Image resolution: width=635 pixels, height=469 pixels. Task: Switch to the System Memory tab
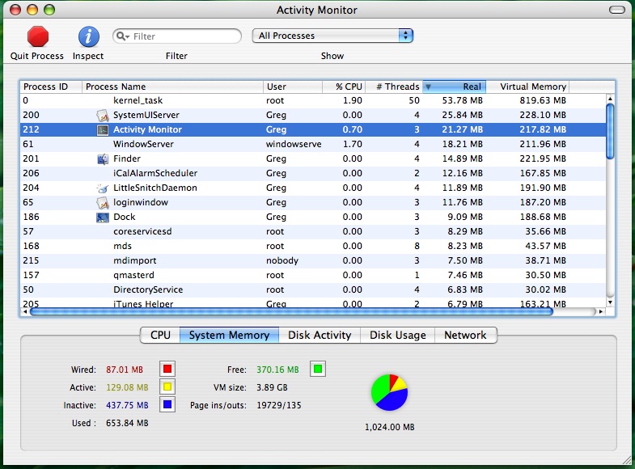pos(229,335)
